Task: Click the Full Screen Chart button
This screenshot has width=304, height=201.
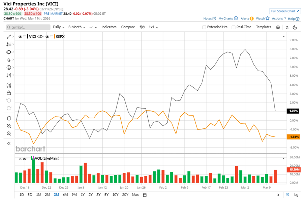Action: pos(285,11)
